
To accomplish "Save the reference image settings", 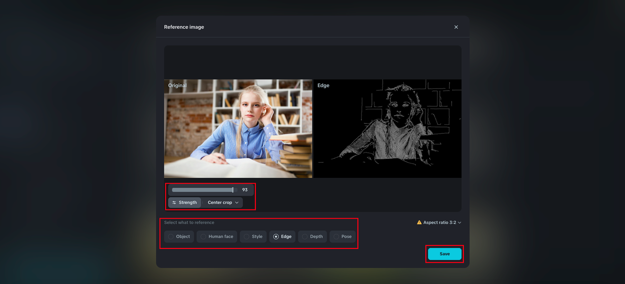I will pyautogui.click(x=445, y=254).
